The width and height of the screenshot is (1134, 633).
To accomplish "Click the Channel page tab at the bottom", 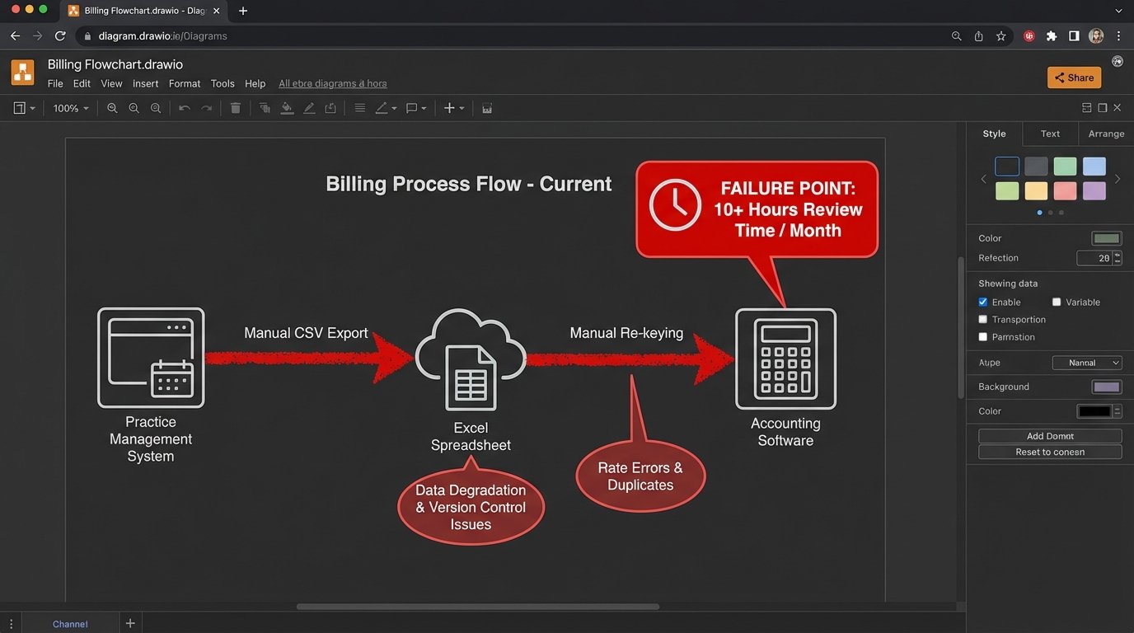I will coord(70,623).
